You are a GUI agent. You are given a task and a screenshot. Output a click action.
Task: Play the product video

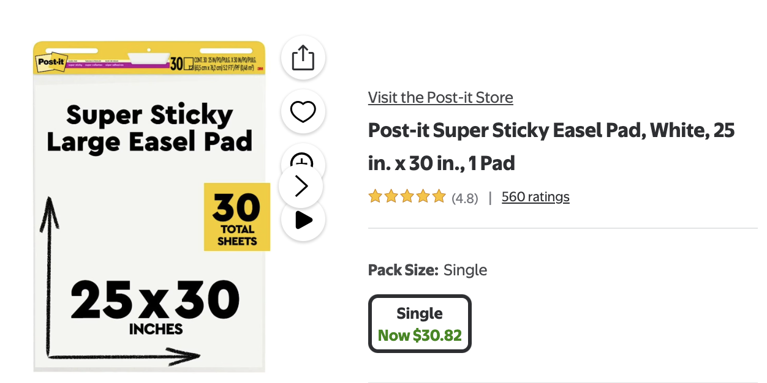(303, 220)
